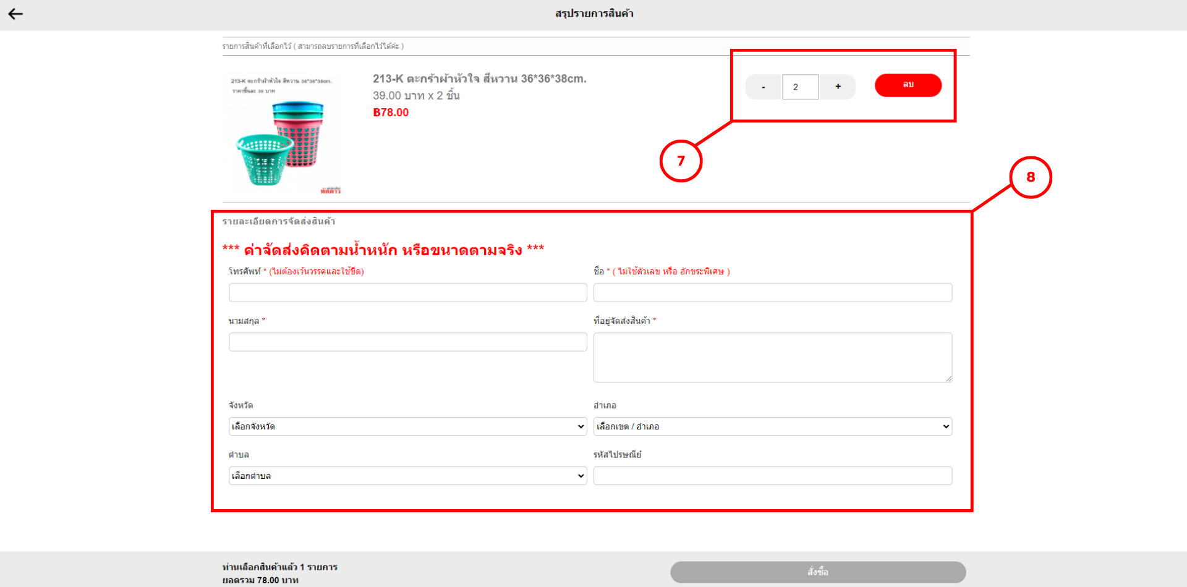
Task: Open the อำเภอ district dropdown
Action: 772,426
